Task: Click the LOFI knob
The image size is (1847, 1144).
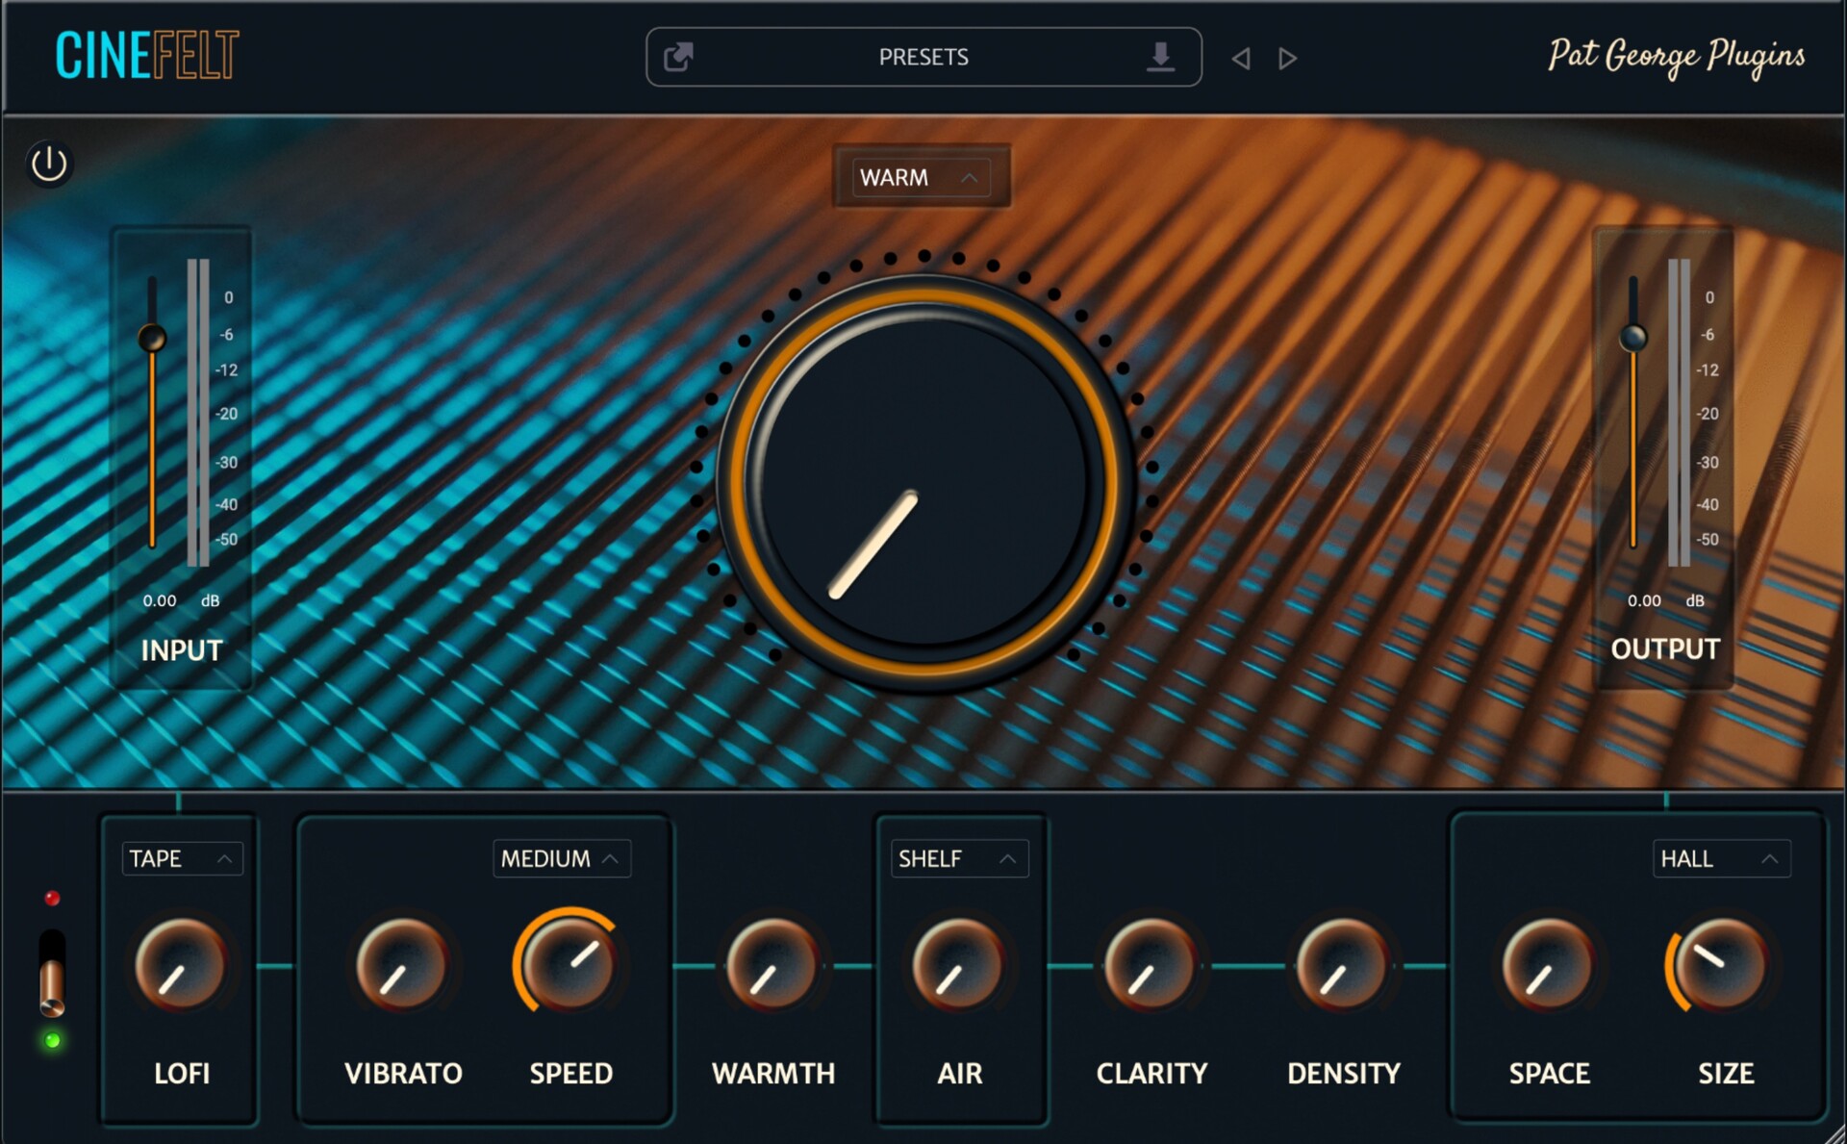Action: point(181,964)
